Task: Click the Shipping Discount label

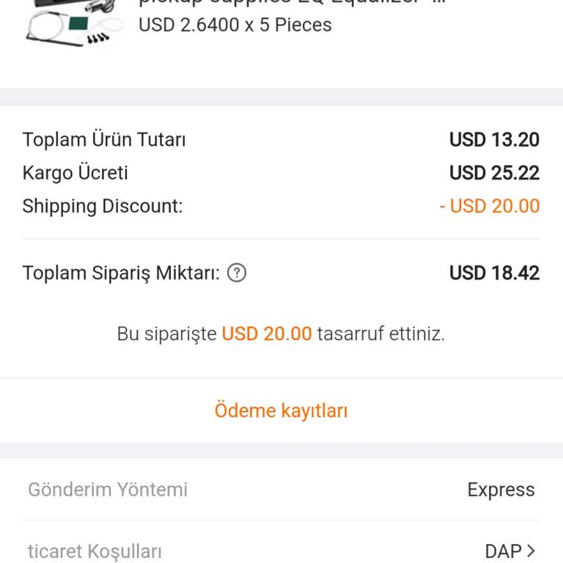Action: pyautogui.click(x=102, y=206)
